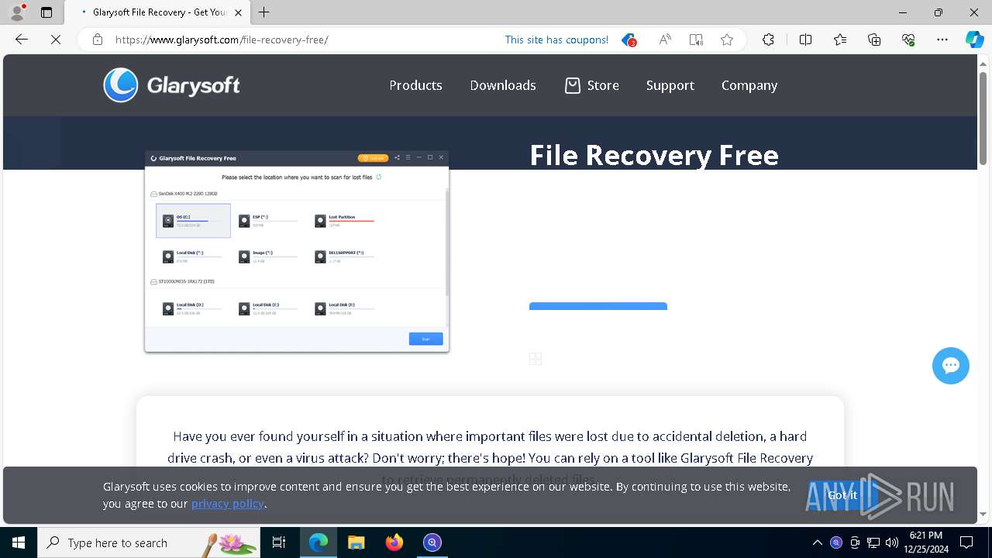Click the File Recovery screenshot thumbnail
992x558 pixels.
click(297, 252)
